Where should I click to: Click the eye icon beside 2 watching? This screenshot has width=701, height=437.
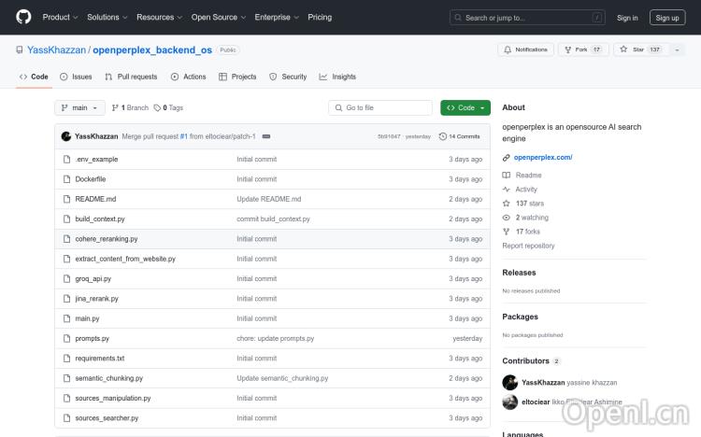click(x=506, y=218)
